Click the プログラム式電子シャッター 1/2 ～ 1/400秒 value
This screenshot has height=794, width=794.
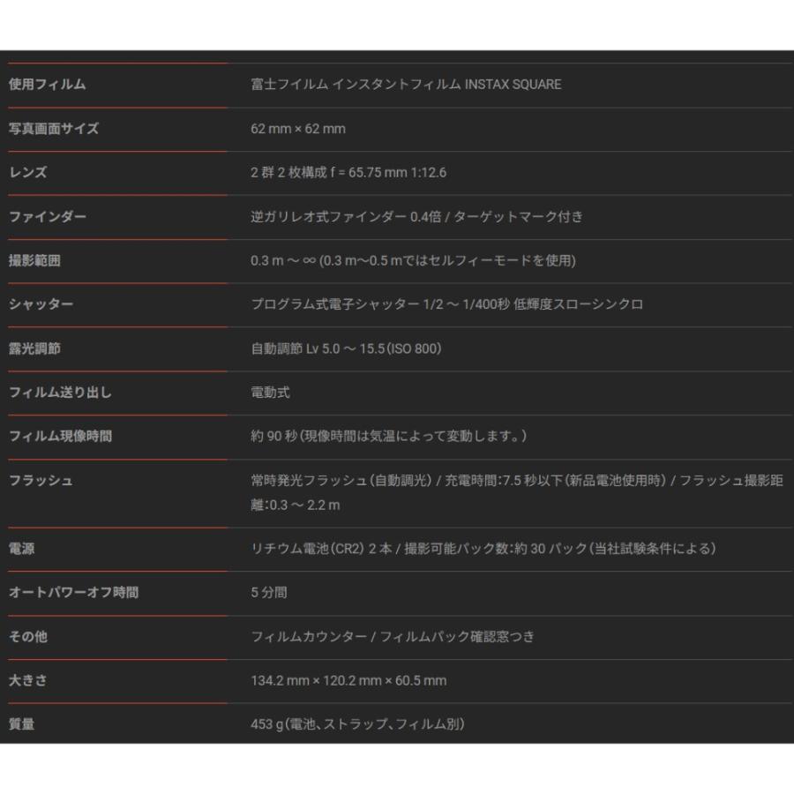point(446,304)
